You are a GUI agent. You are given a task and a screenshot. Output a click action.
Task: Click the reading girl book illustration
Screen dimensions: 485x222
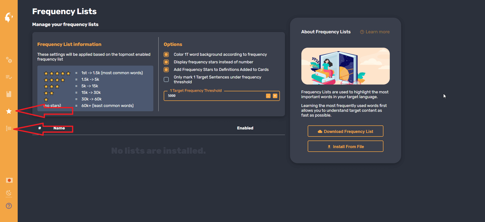pos(345,66)
